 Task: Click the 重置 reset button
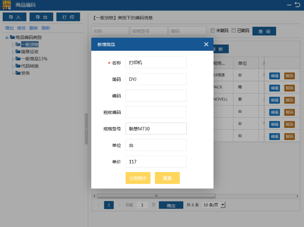[167, 178]
